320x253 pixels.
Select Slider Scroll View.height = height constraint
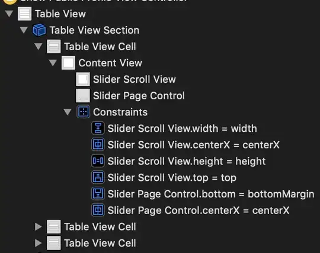178,161
